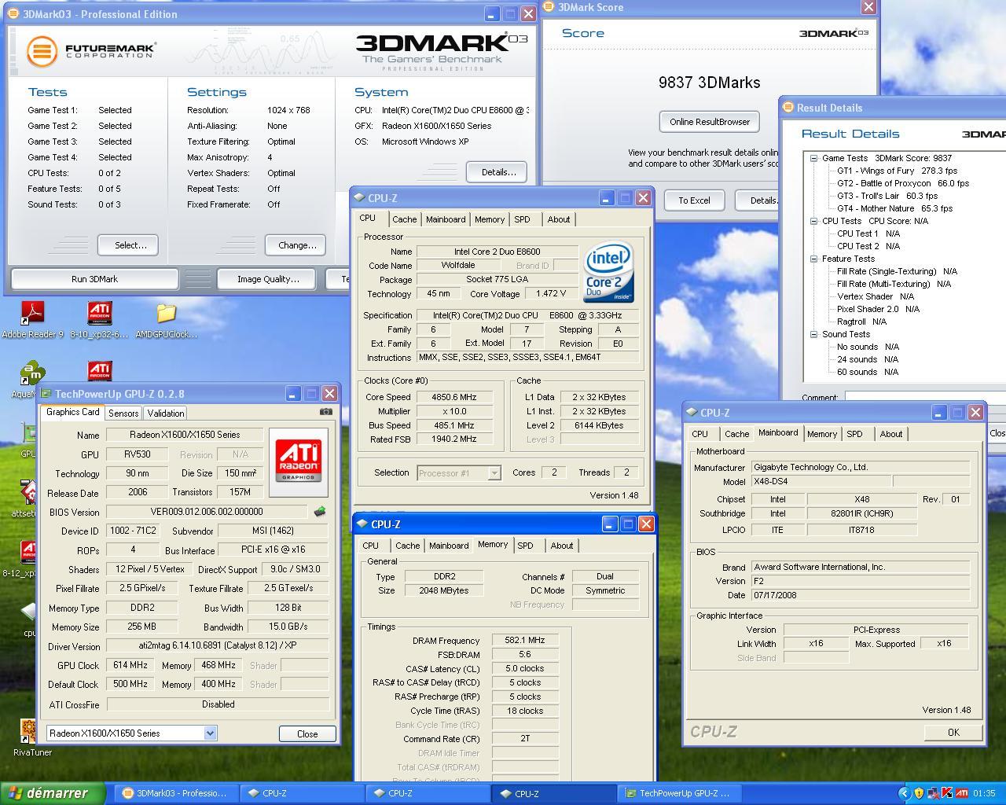Open the second ATI desktop icon below 8-10_xp32
This screenshot has height=805, width=1006.
tap(99, 371)
